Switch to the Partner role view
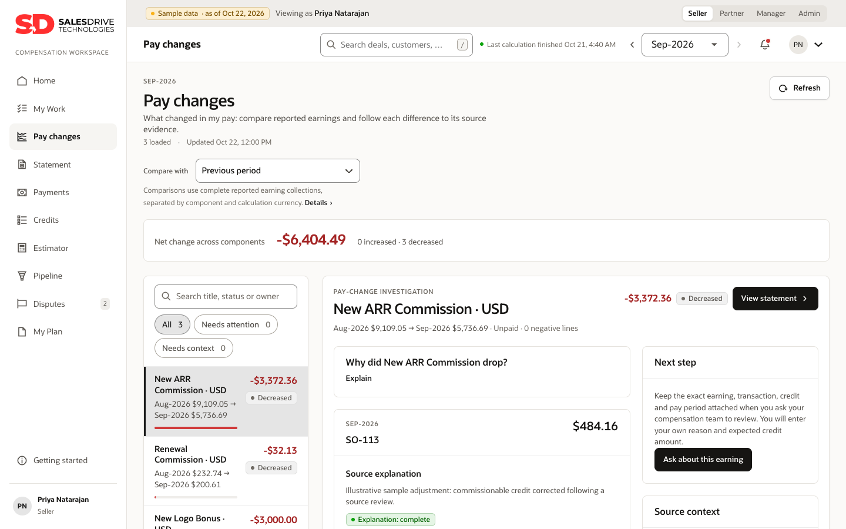The width and height of the screenshot is (846, 529). coord(731,14)
